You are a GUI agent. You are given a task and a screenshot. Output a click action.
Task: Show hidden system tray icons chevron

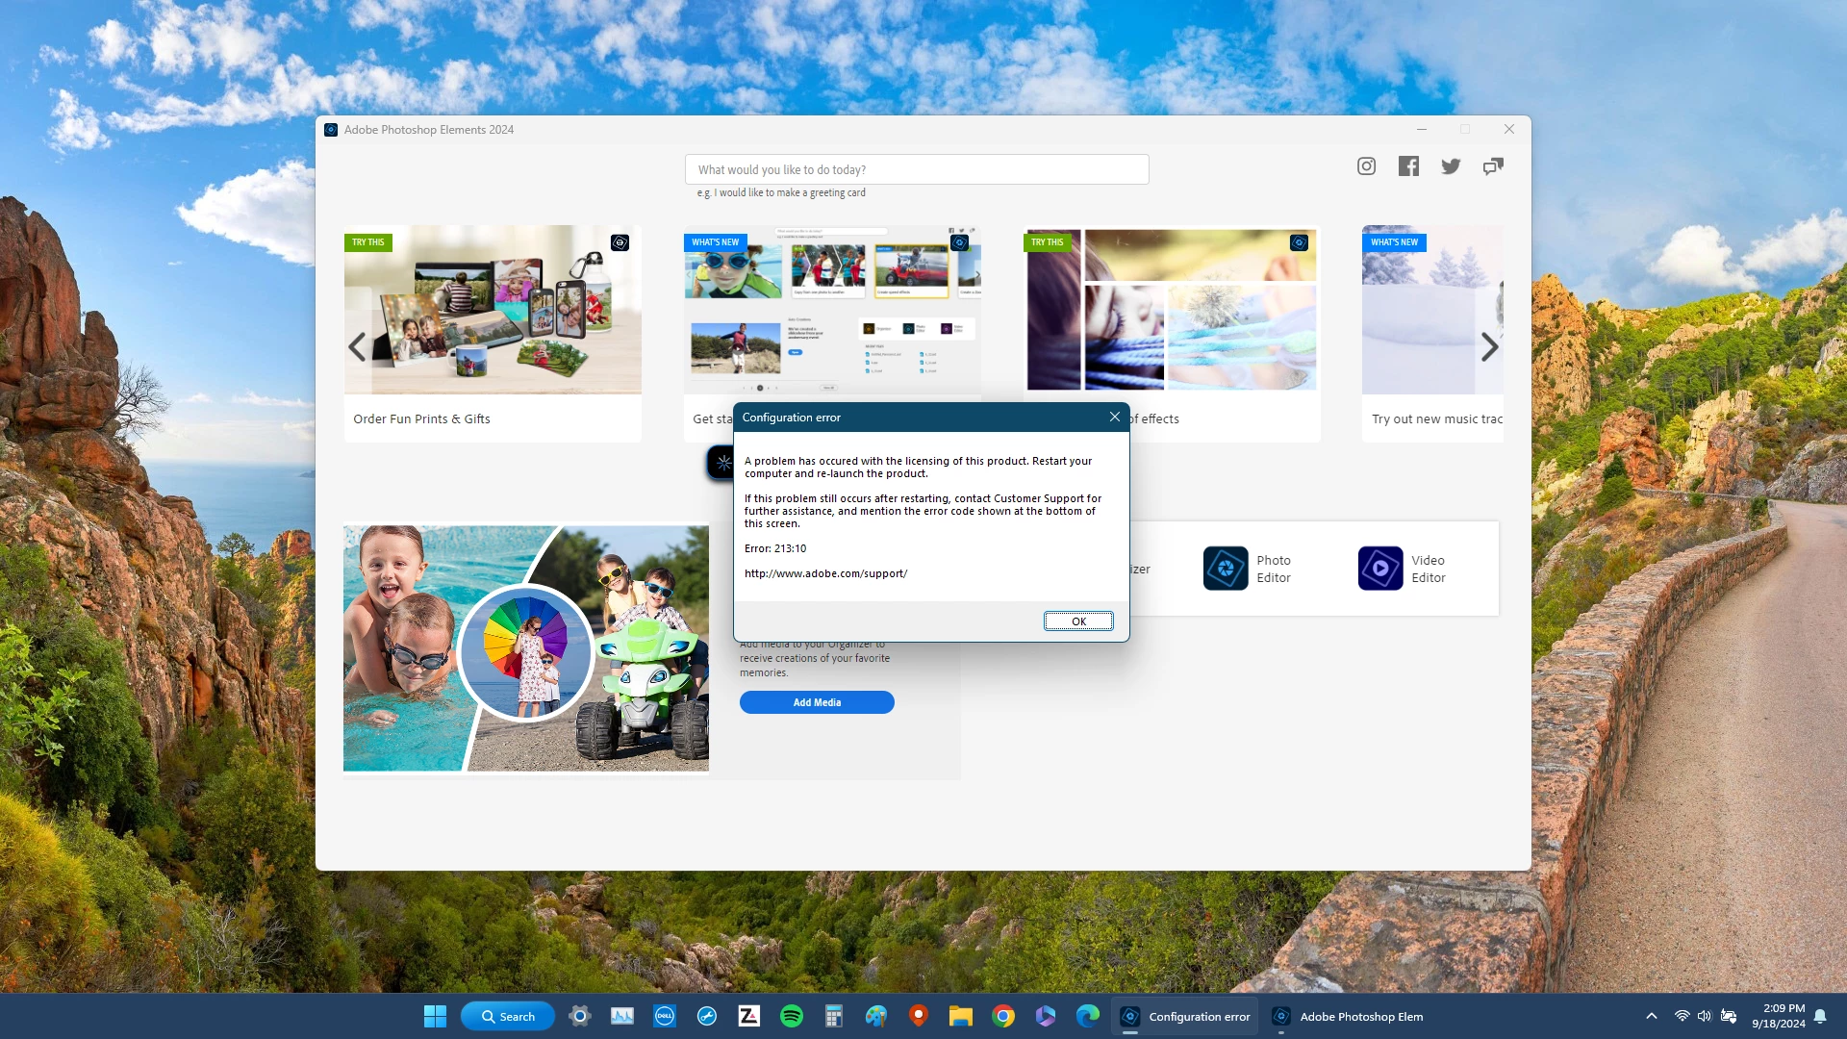(x=1651, y=1016)
